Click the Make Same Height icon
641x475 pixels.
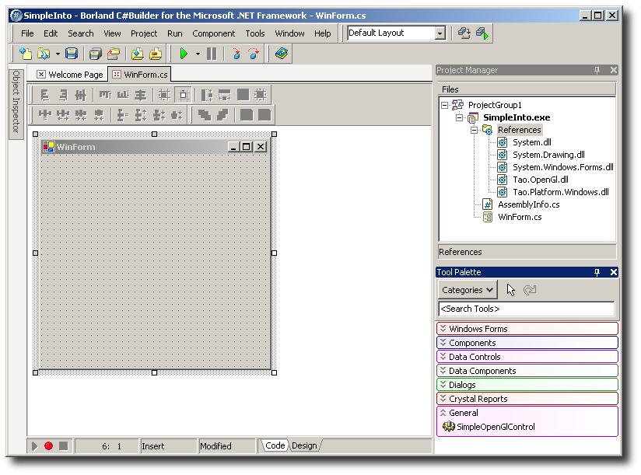pos(225,95)
